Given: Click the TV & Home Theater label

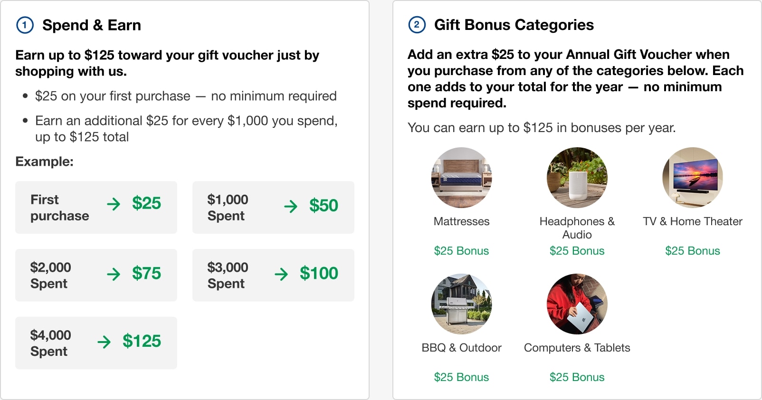Looking at the screenshot, I should [692, 221].
